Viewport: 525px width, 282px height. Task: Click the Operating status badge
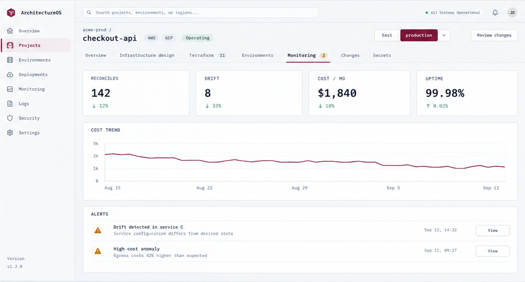tap(198, 38)
